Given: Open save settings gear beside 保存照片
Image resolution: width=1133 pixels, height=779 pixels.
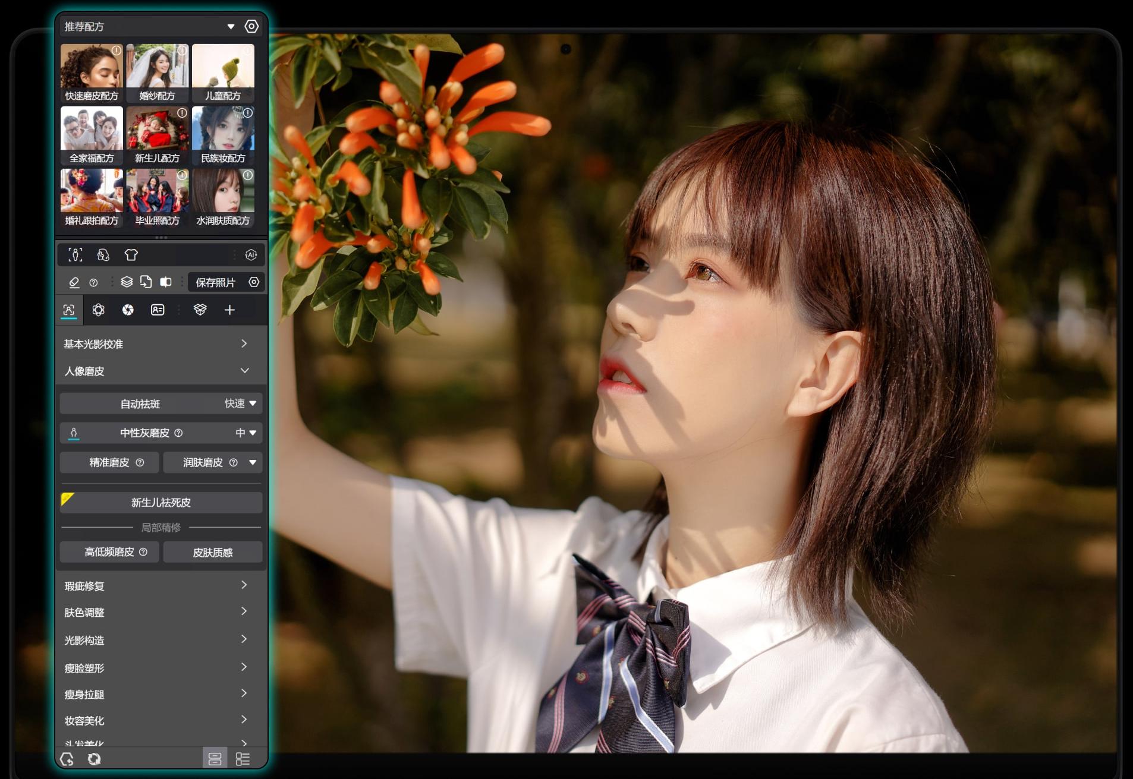Looking at the screenshot, I should point(254,282).
